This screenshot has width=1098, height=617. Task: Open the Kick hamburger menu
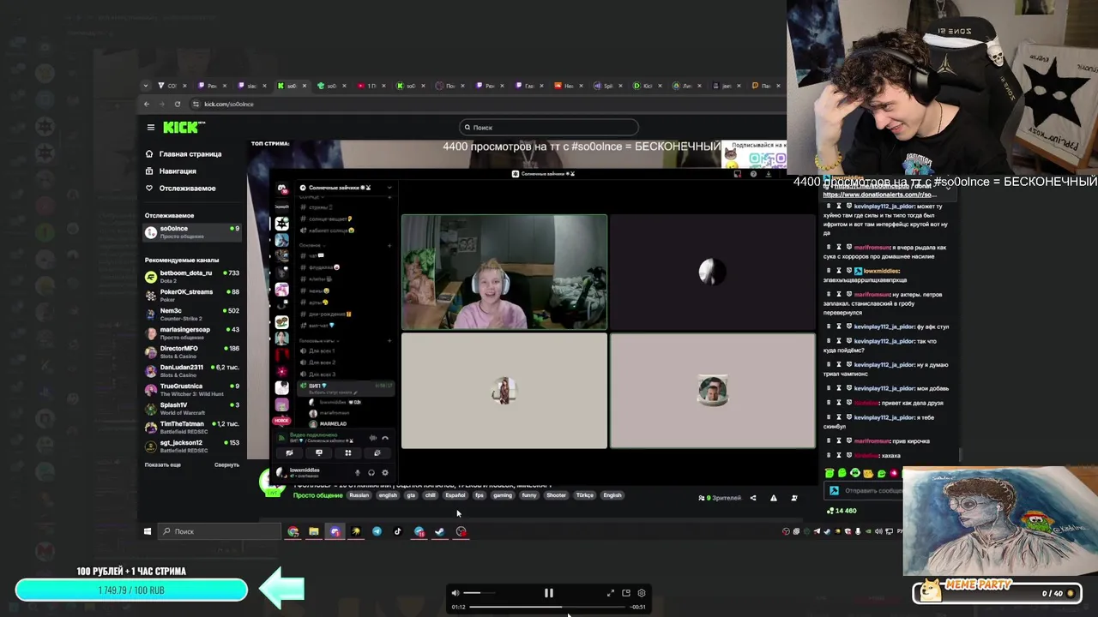(x=150, y=128)
